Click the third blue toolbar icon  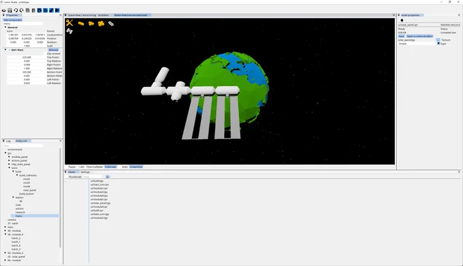pyautogui.click(x=51, y=10)
